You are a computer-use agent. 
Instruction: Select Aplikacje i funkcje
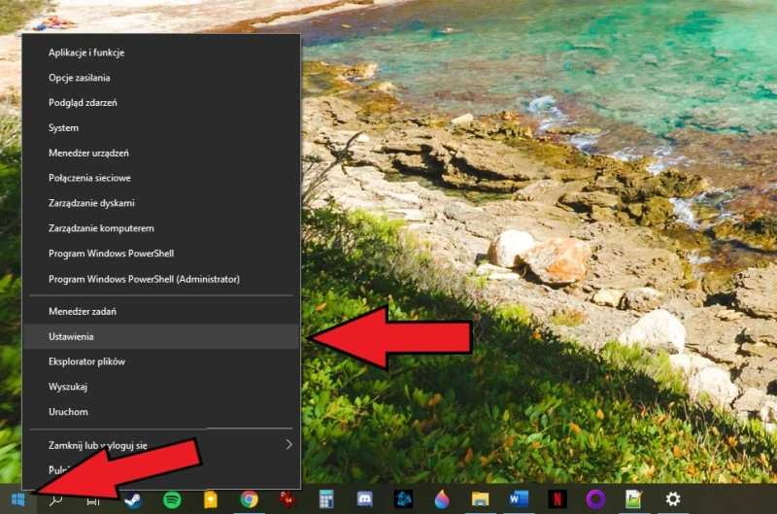coord(161,52)
